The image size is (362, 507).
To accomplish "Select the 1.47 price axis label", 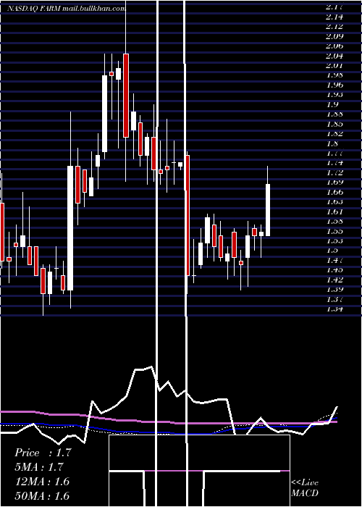I will 334,260.
